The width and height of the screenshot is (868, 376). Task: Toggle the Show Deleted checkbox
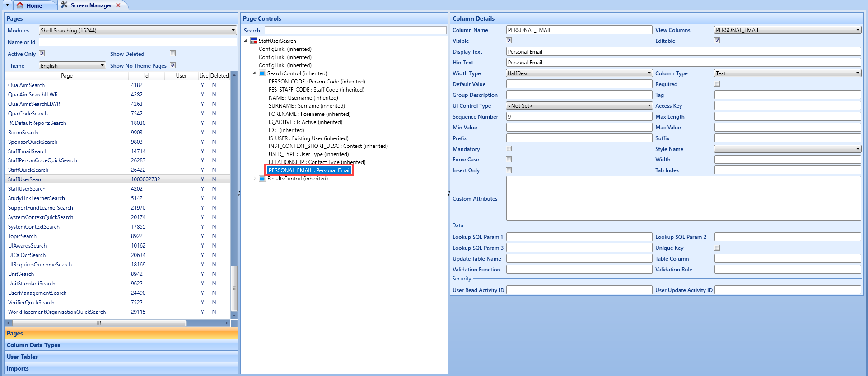173,54
